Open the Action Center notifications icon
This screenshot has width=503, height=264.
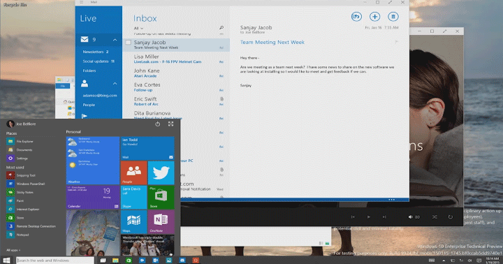pos(479,260)
